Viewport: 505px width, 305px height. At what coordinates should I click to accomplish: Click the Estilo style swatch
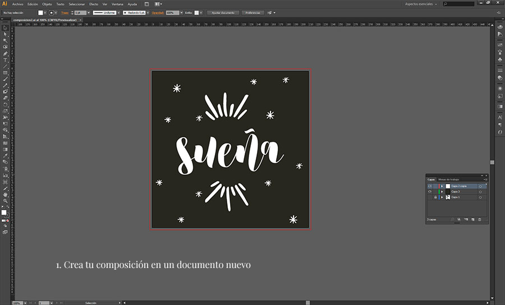click(196, 13)
